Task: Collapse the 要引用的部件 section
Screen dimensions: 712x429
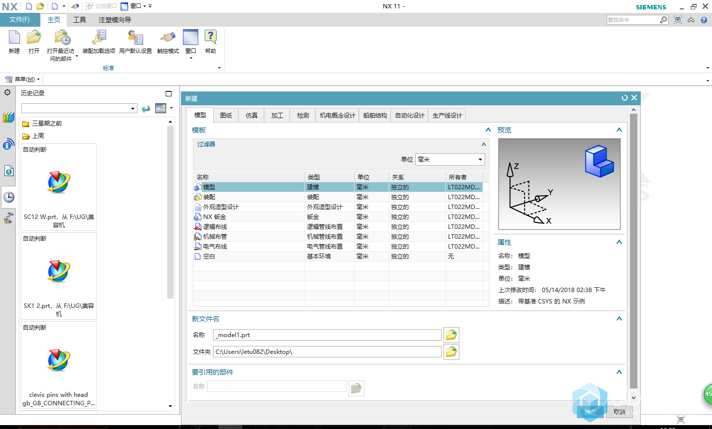Action: (619, 372)
